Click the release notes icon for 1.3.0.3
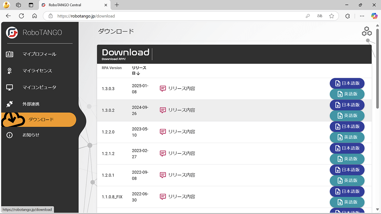Image resolution: width=381 pixels, height=214 pixels. (163, 89)
